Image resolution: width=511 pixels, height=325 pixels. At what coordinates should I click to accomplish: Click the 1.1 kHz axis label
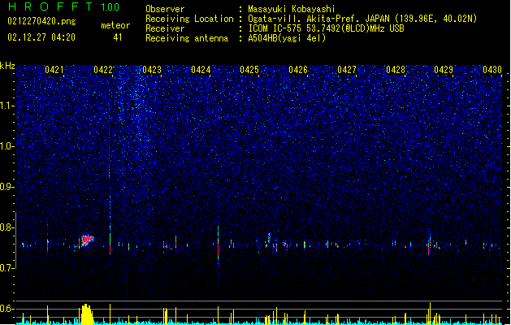[x=7, y=106]
